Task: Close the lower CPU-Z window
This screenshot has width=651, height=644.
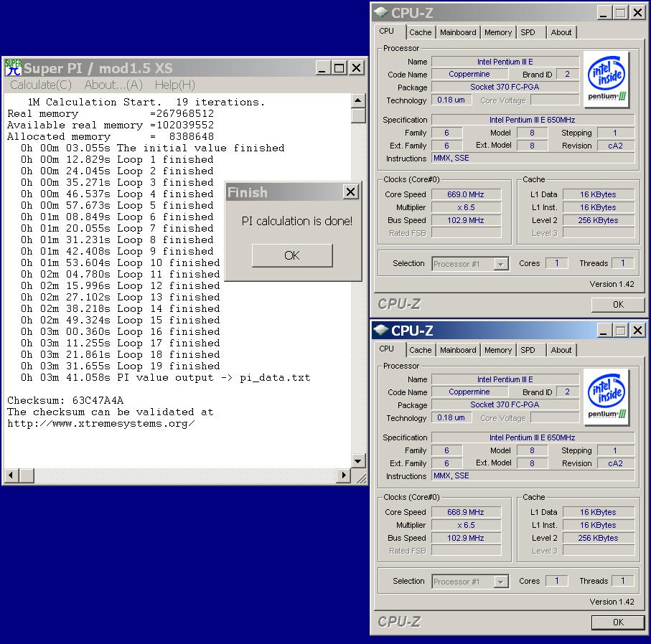Action: tap(637, 331)
